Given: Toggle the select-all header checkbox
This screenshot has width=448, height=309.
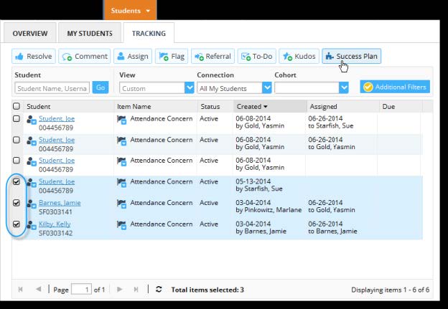Looking at the screenshot, I should point(17,106).
